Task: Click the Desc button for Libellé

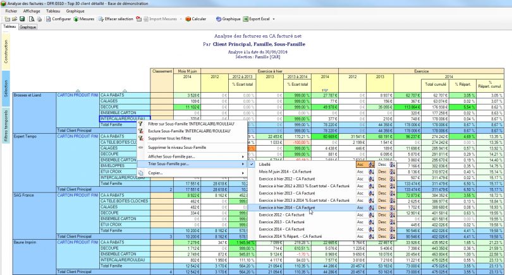Action: [386, 165]
